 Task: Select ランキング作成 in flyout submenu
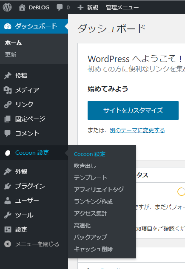point(93,201)
